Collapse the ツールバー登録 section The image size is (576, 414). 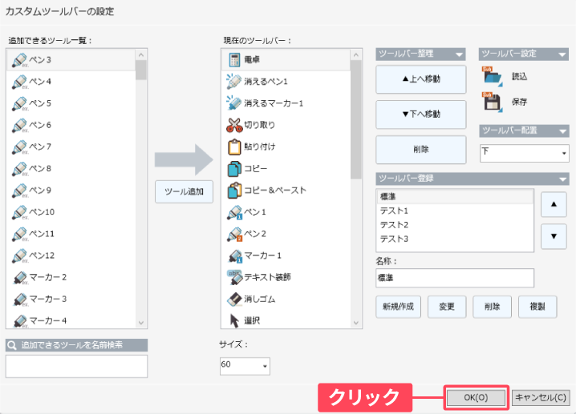tap(563, 179)
